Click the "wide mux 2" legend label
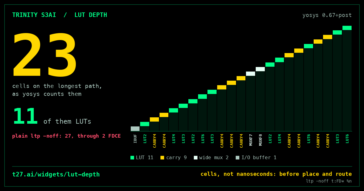Image resolution: width=364 pixels, height=191 pixels. pyautogui.click(x=214, y=158)
